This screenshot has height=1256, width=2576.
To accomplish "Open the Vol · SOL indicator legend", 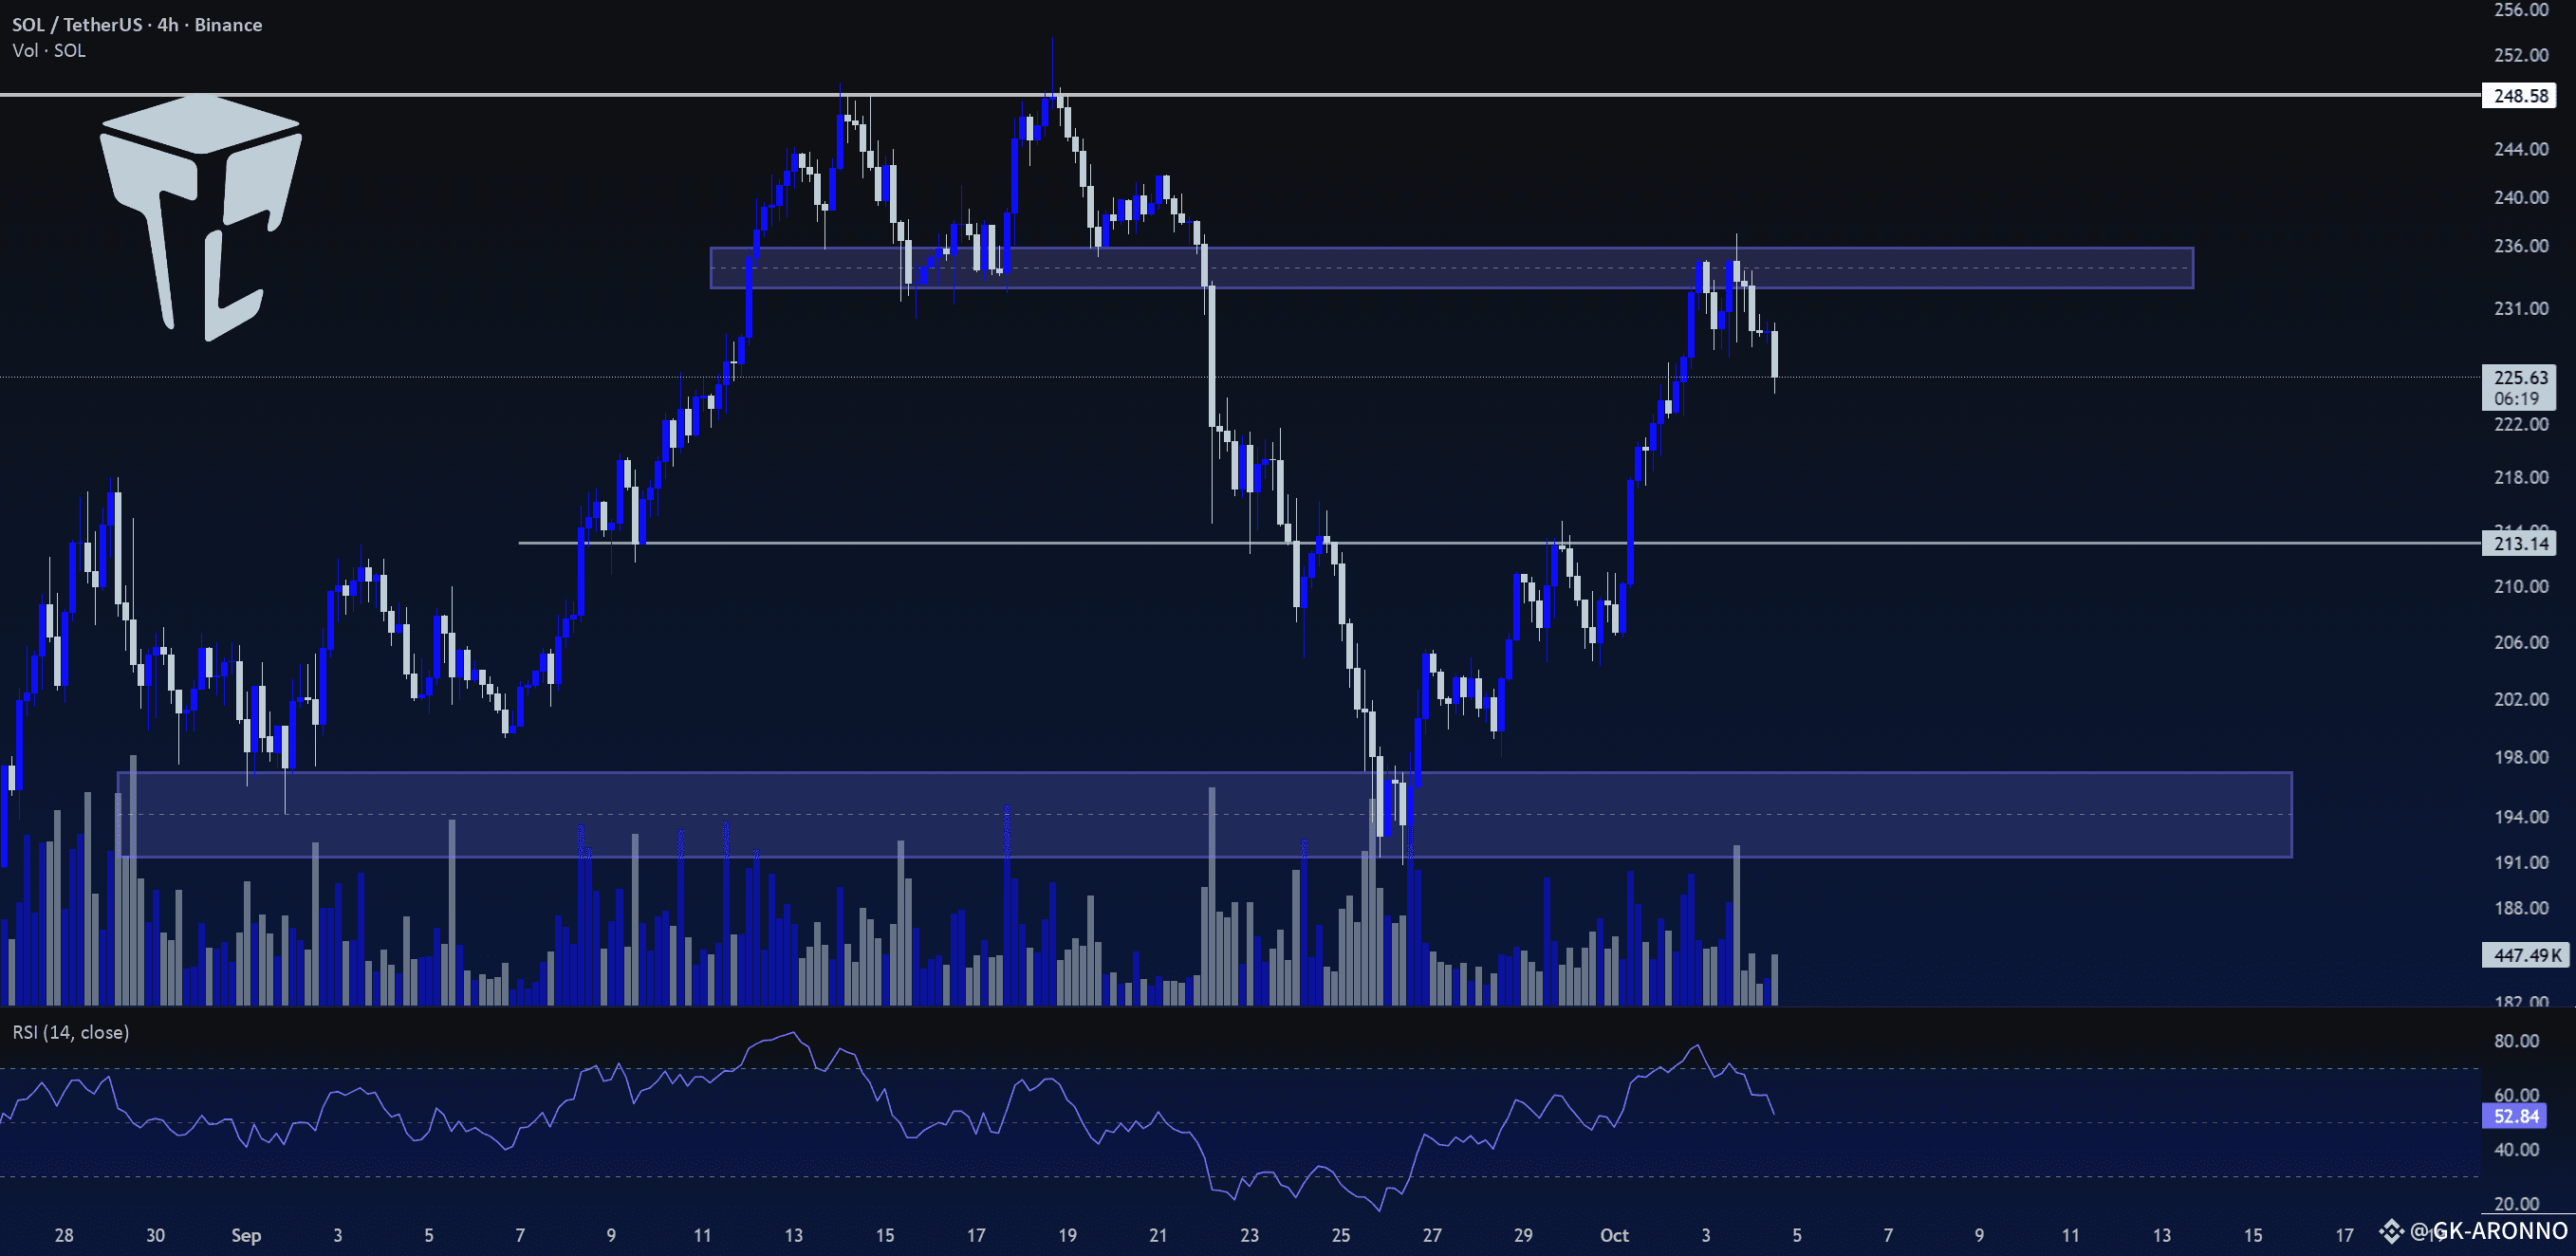I will click(x=49, y=51).
